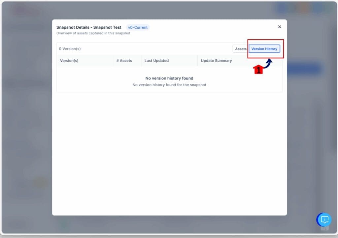This screenshot has height=238, width=338.
Task: Click the '0 Version(s)' count label
Action: [x=70, y=48]
